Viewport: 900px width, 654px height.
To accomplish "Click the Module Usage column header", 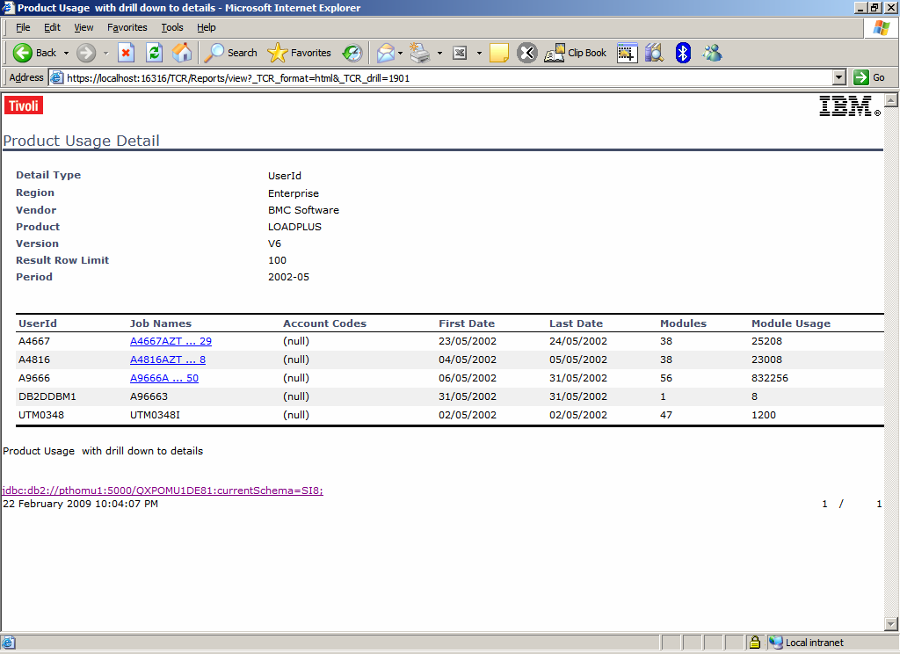I will click(x=791, y=323).
